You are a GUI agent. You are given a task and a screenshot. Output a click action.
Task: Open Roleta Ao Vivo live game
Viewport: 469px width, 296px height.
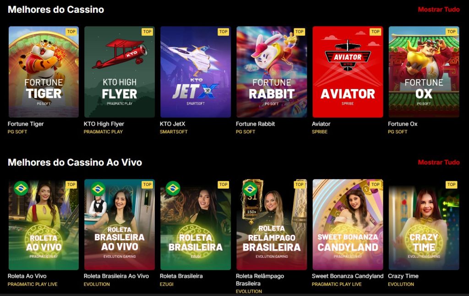tap(44, 225)
